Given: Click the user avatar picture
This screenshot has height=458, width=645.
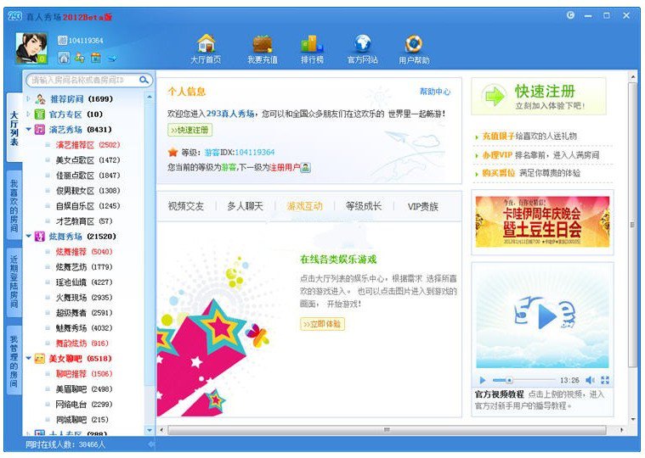Looking at the screenshot, I should [x=30, y=48].
